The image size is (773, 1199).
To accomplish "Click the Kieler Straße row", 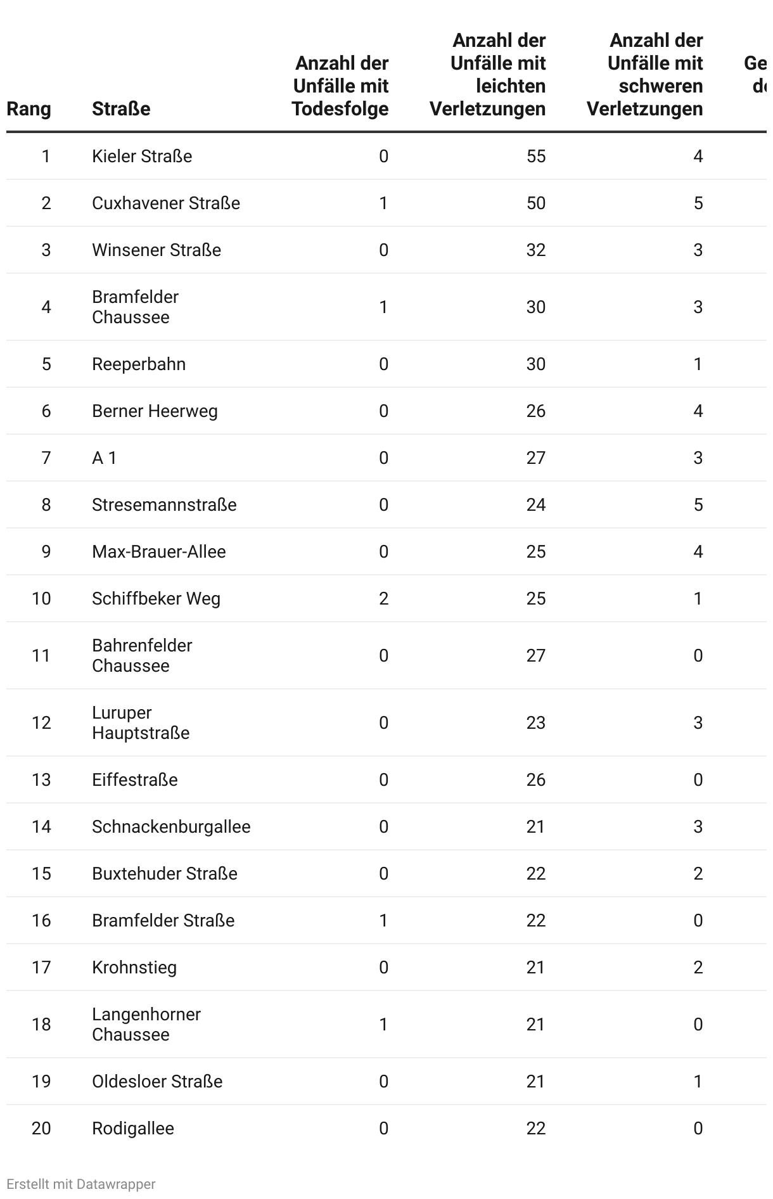I will point(386,157).
